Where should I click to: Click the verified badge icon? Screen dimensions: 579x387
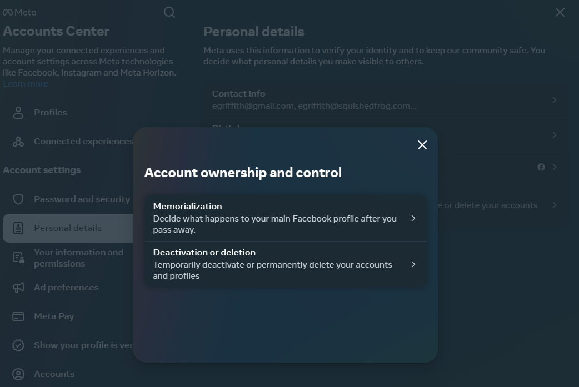coord(18,345)
